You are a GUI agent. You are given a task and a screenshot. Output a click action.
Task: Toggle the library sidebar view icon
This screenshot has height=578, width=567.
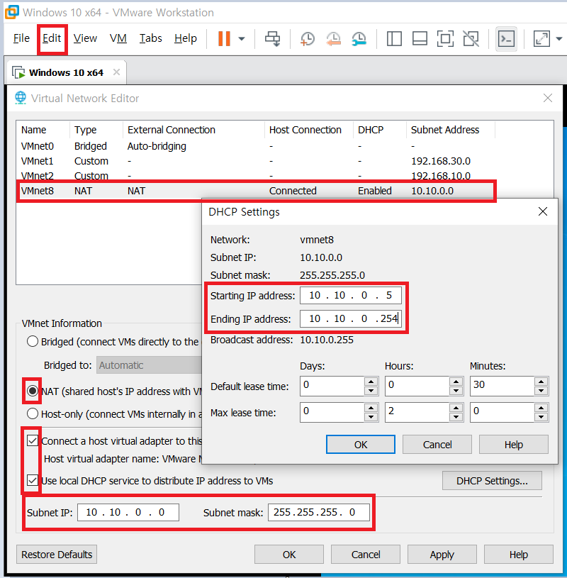pos(394,39)
